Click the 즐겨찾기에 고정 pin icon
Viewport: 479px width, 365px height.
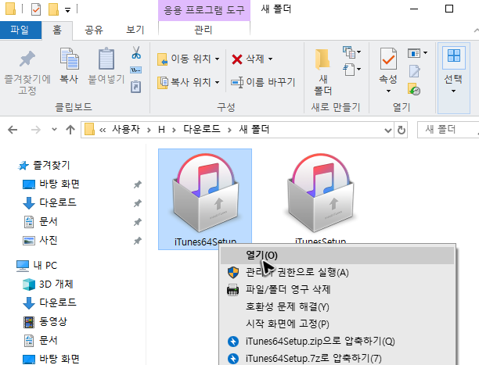pos(27,59)
